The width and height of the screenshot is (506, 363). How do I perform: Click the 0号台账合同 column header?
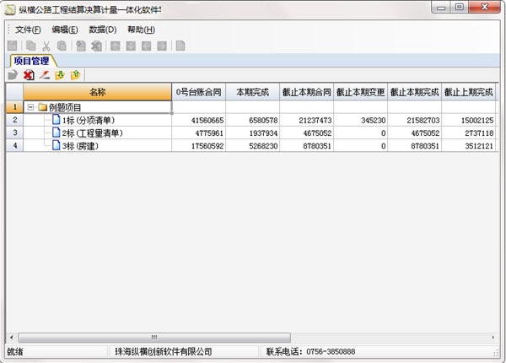pyautogui.click(x=199, y=92)
